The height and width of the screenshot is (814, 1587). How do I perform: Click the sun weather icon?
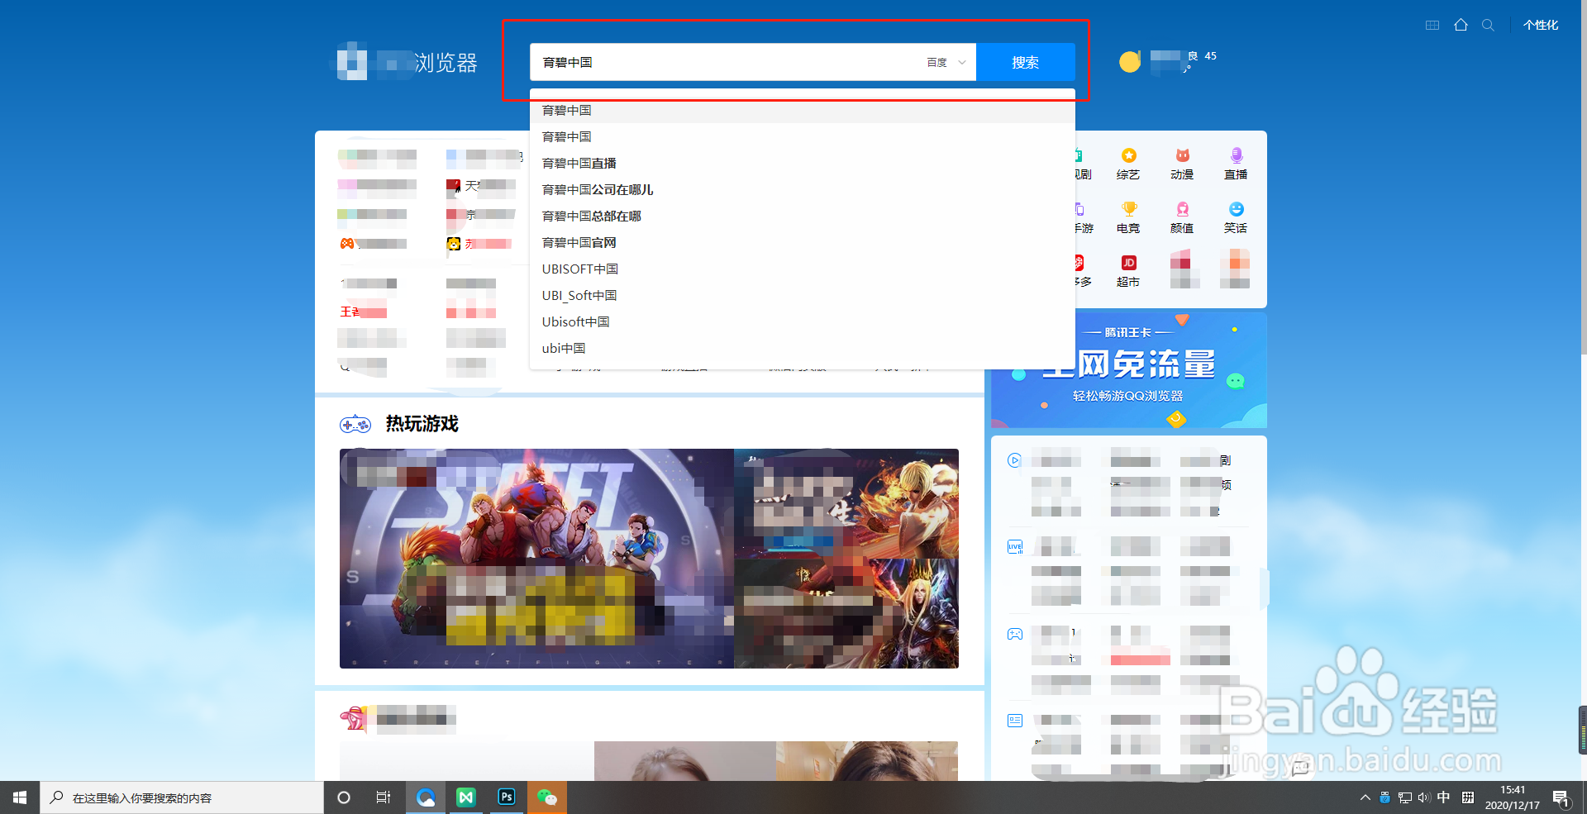click(1129, 62)
